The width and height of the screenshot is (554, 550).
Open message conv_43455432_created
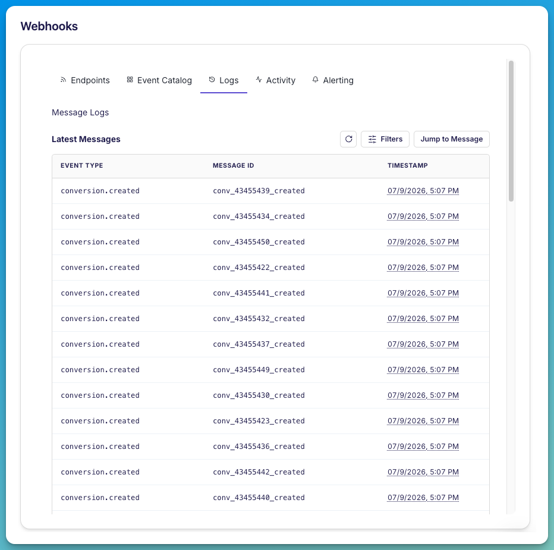259,319
